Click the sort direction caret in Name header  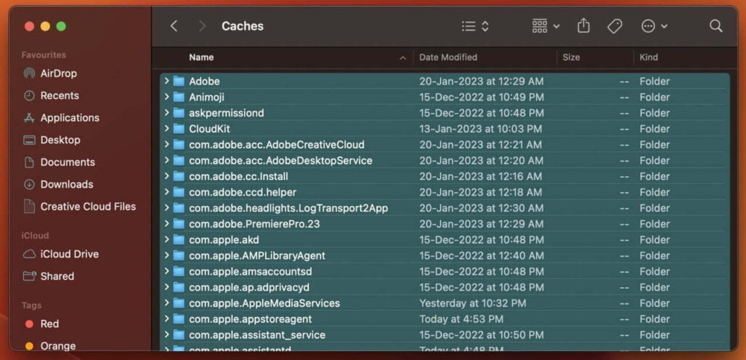(403, 58)
